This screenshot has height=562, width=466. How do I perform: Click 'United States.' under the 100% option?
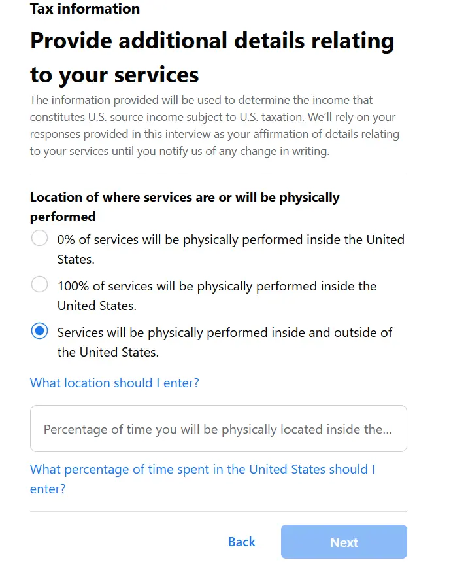[97, 306]
